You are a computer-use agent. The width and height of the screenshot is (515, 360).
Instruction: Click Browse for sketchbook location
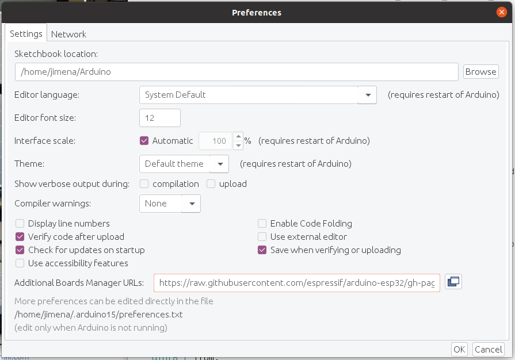(481, 71)
